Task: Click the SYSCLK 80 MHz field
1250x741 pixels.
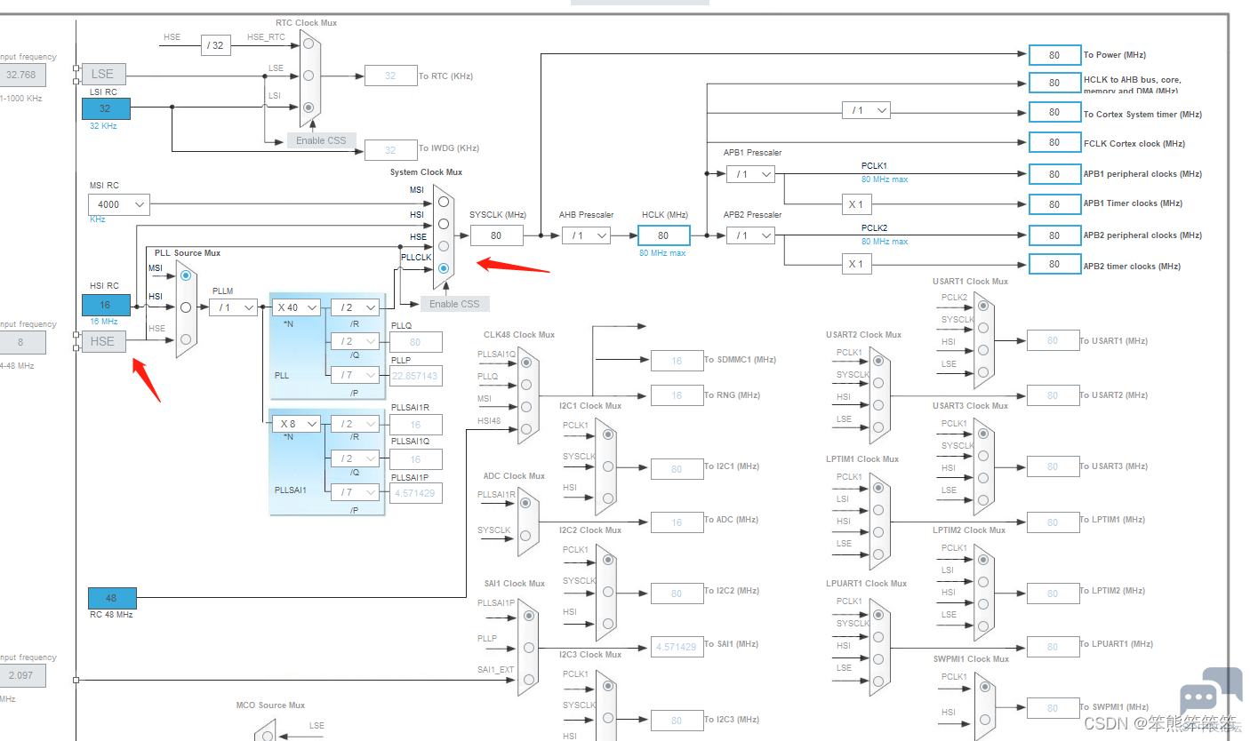Action: click(x=496, y=235)
